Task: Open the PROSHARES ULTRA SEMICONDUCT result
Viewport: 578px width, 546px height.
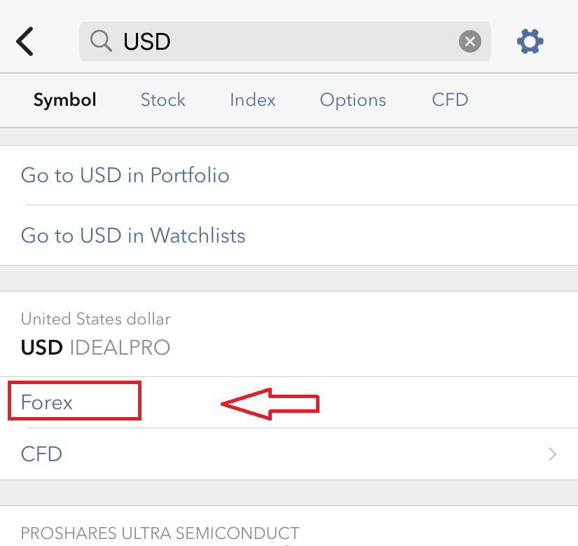Action: point(289,528)
